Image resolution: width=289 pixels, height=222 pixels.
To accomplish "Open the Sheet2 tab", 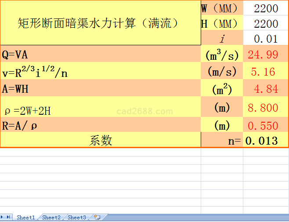I will point(51,217).
